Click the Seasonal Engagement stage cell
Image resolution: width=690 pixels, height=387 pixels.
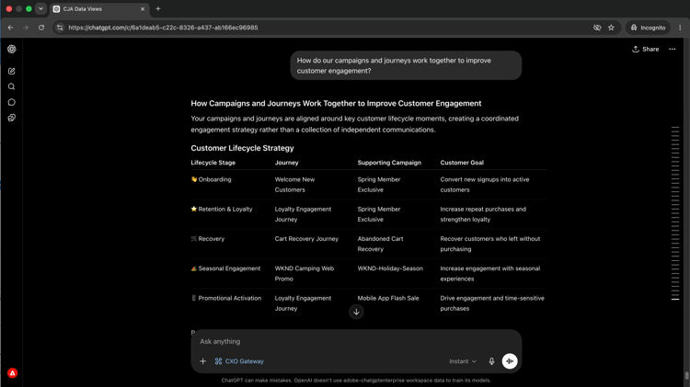pyautogui.click(x=225, y=268)
